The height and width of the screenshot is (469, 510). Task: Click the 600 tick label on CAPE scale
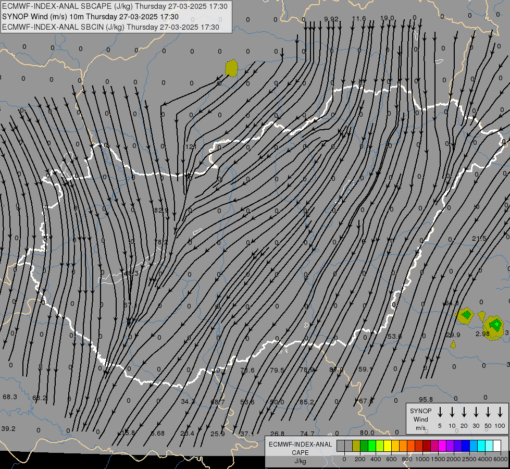(x=391, y=459)
